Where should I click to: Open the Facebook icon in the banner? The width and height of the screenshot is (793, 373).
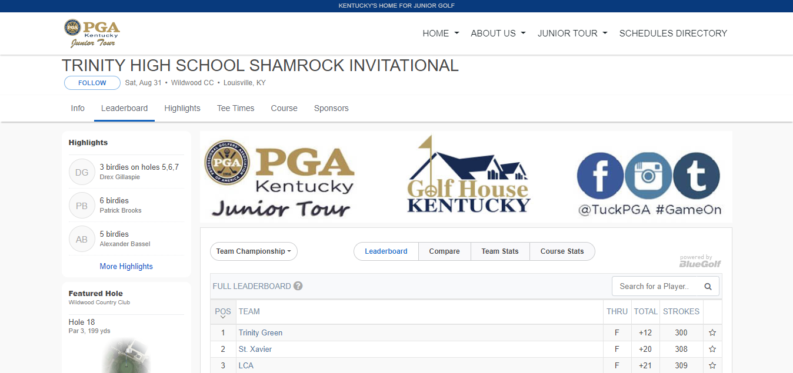click(600, 176)
